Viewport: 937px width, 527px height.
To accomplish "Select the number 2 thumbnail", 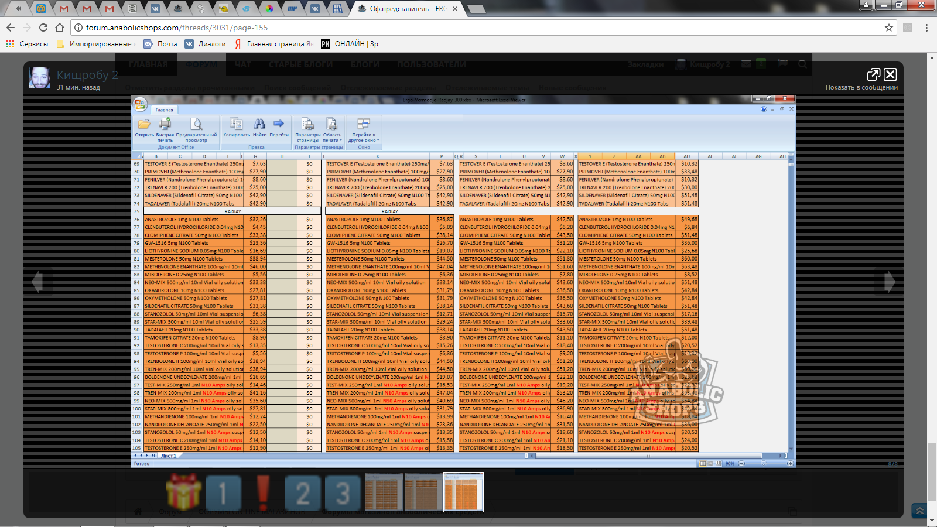I will (x=303, y=492).
